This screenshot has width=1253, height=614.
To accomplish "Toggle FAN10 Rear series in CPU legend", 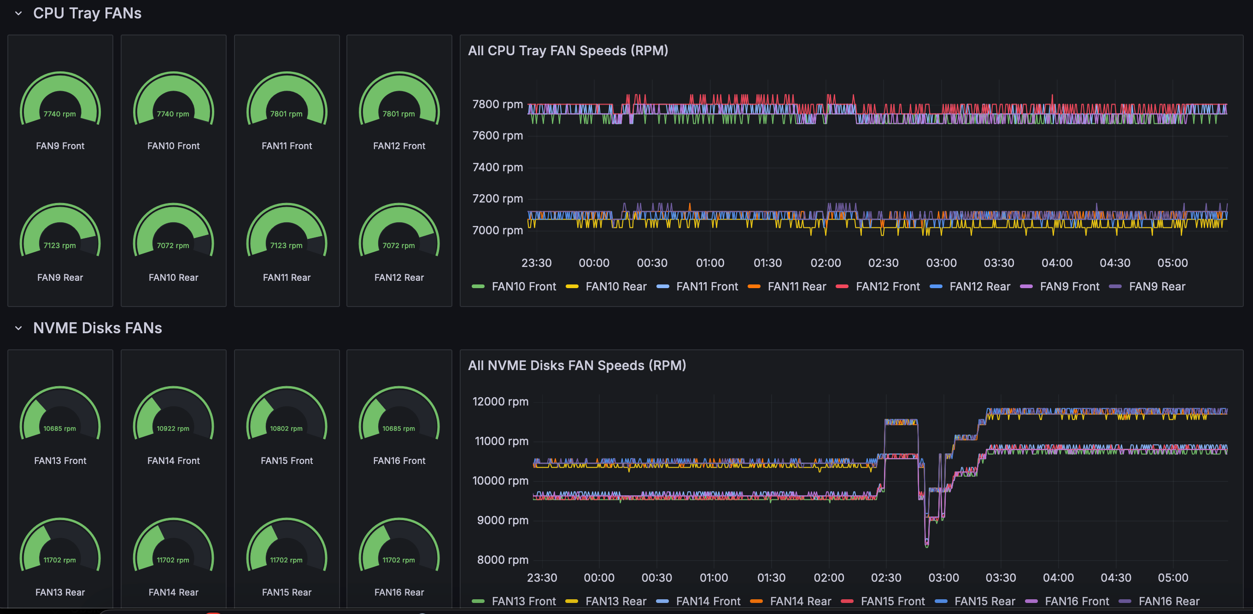I will [616, 287].
